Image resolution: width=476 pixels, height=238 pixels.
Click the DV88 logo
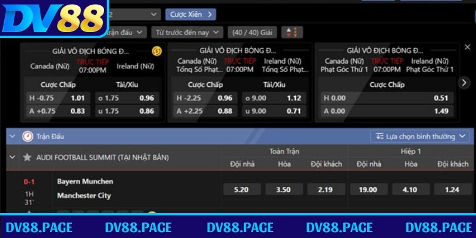(x=54, y=20)
